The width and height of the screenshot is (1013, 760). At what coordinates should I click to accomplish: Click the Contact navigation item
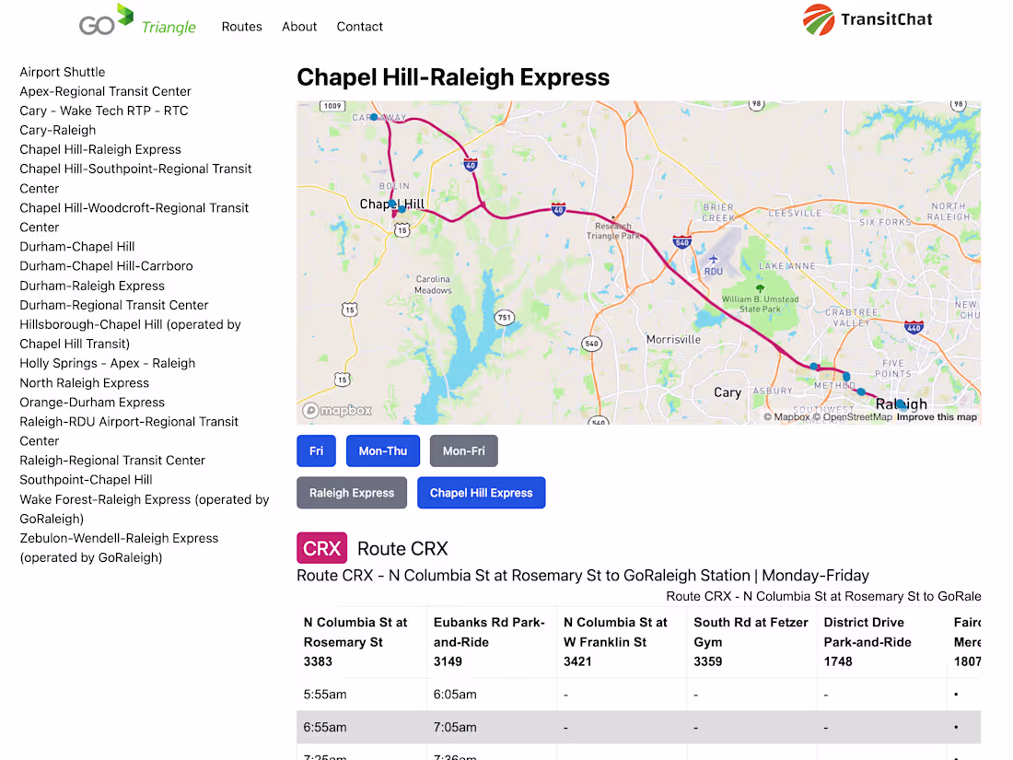click(359, 27)
